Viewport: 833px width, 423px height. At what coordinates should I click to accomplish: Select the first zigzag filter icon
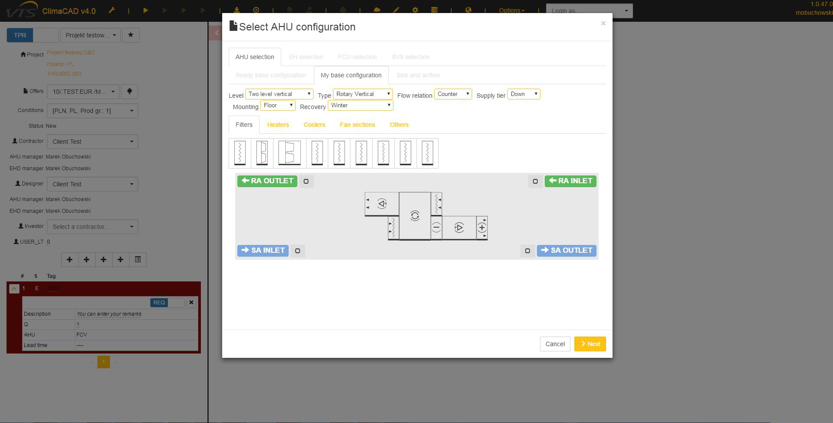coord(240,153)
